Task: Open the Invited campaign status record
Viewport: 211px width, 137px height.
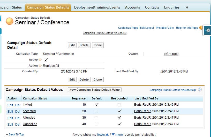Action: [x=27, y=105]
